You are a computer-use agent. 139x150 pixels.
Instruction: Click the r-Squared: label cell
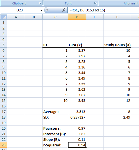pos(55,145)
